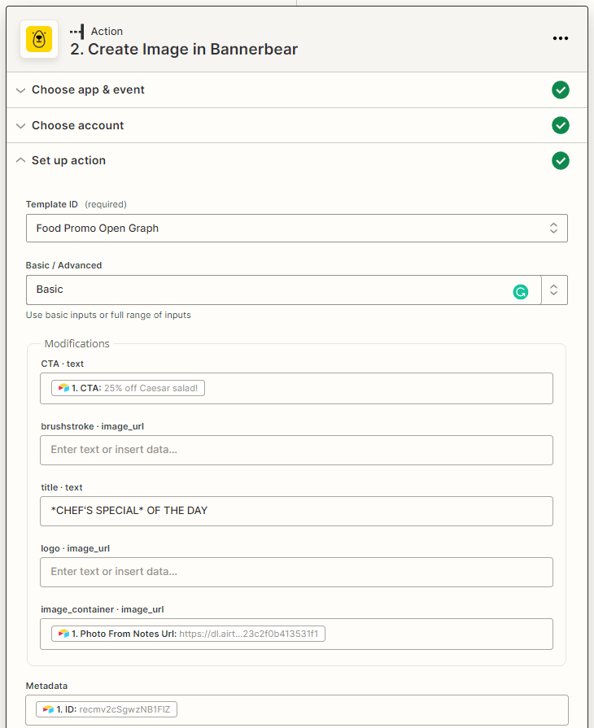Open the three-dot action options menu

click(560, 38)
